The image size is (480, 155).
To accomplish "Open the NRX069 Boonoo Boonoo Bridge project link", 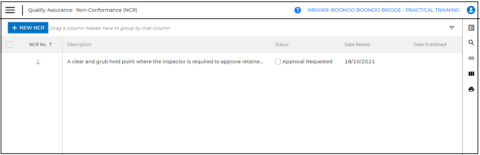I will click(384, 10).
